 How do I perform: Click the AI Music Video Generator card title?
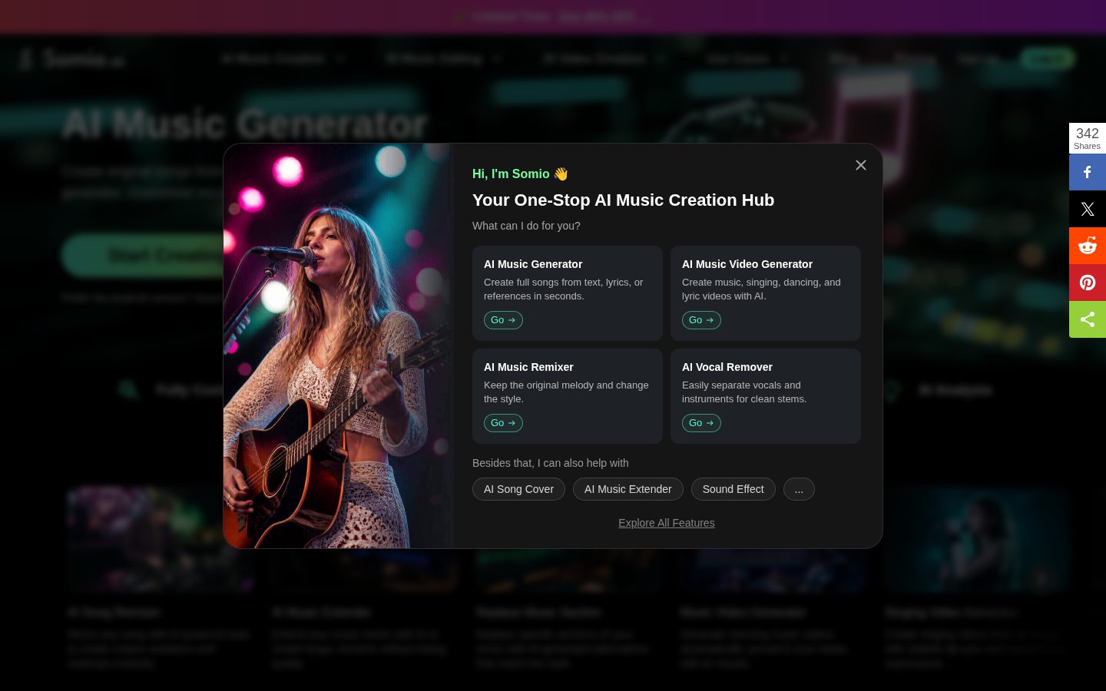(747, 264)
